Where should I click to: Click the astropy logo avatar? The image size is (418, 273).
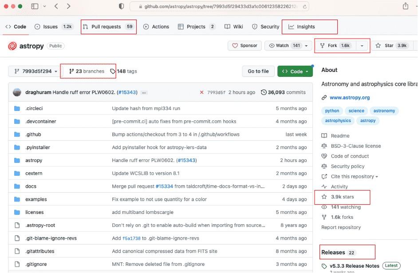click(12, 46)
